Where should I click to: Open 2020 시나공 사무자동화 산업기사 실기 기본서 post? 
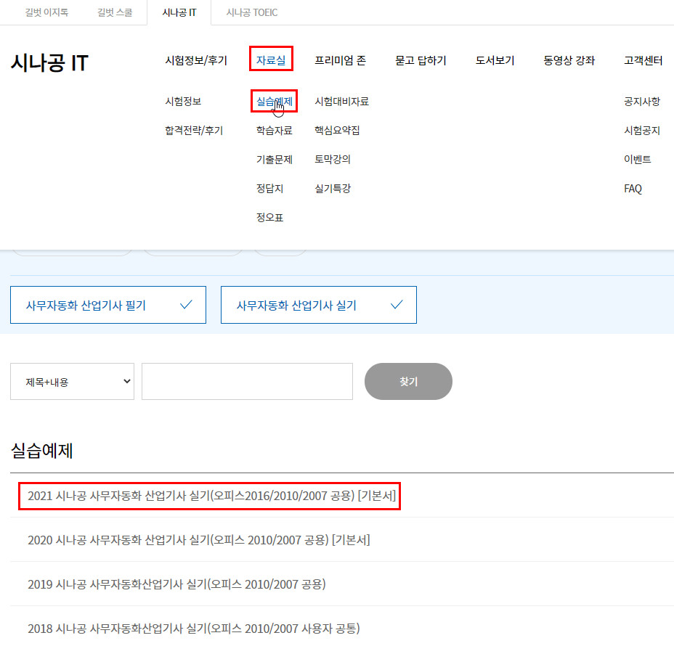click(x=198, y=540)
